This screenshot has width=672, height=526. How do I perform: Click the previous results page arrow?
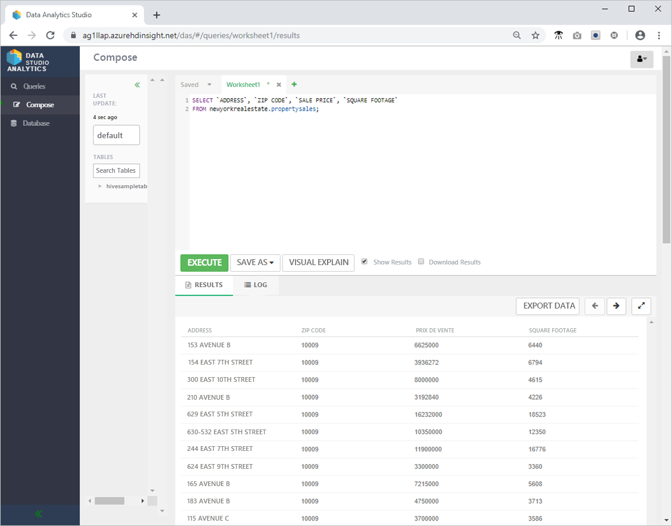(595, 306)
